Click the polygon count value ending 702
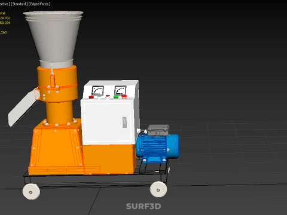 pos(5,18)
